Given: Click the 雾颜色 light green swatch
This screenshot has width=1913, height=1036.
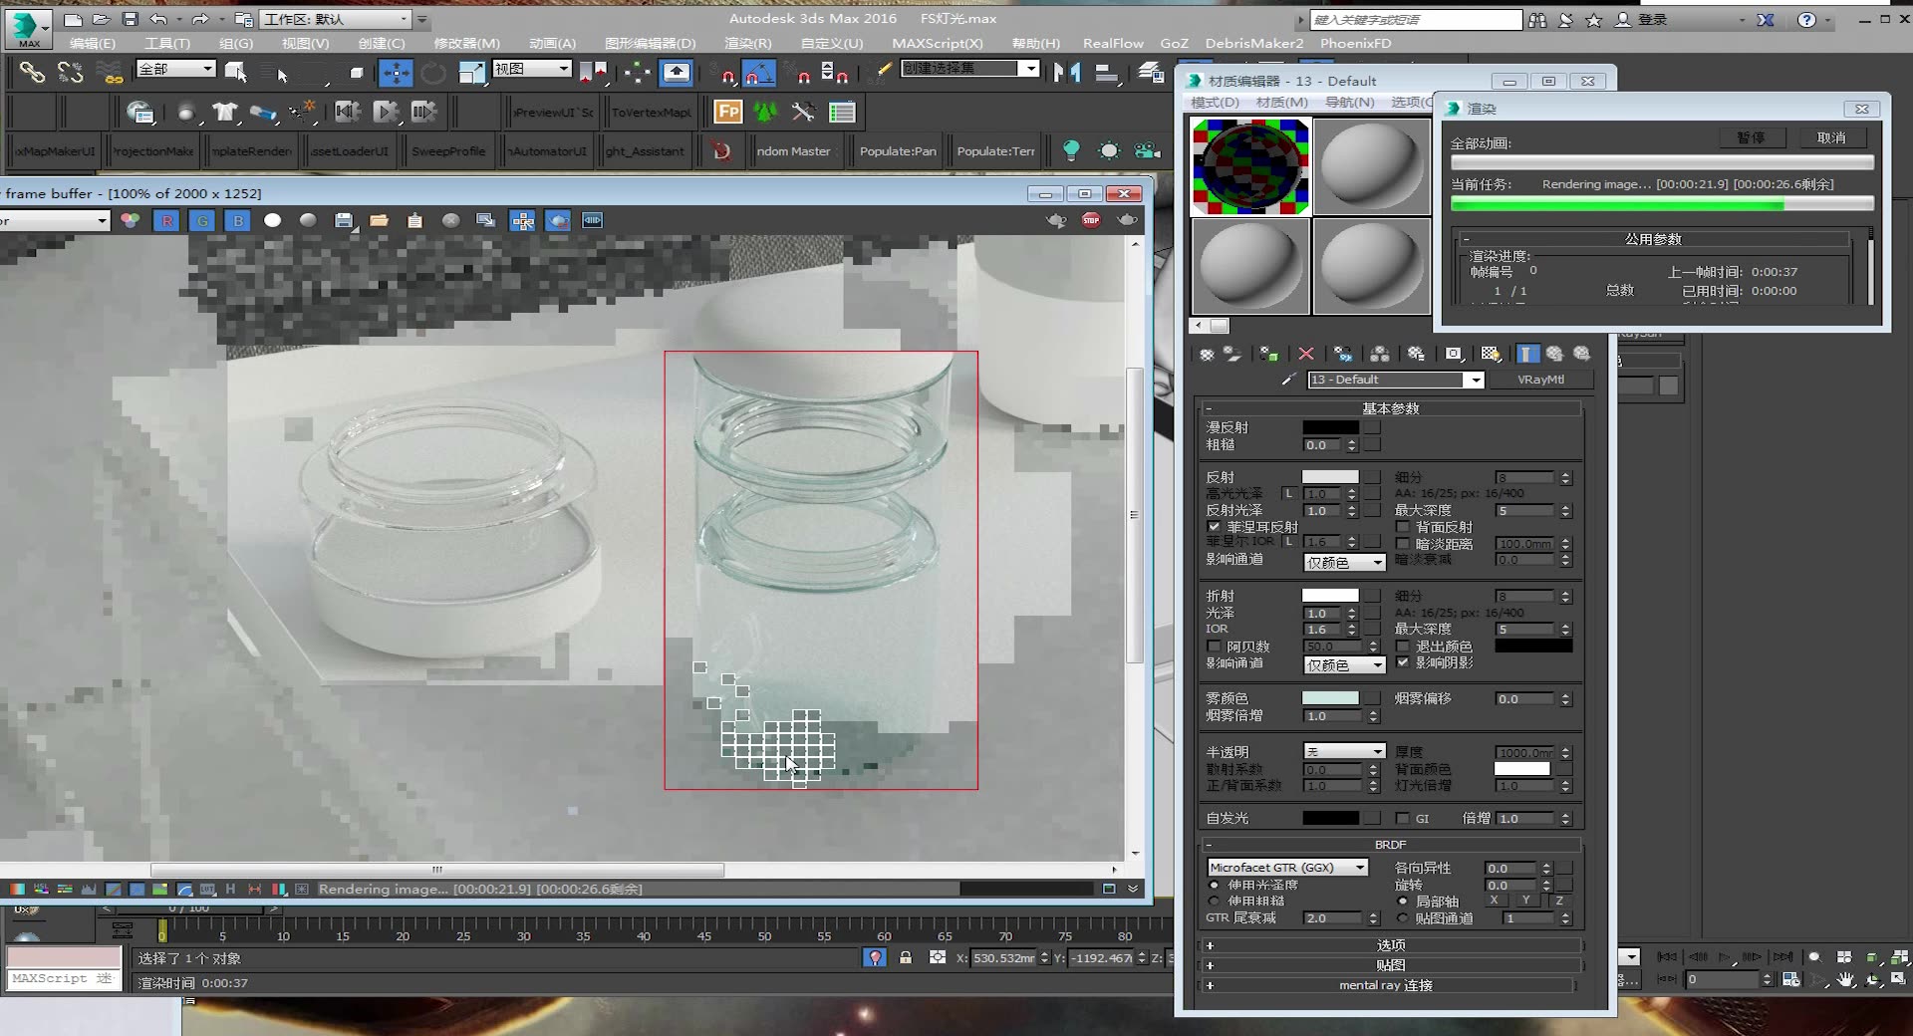Looking at the screenshot, I should pos(1330,698).
